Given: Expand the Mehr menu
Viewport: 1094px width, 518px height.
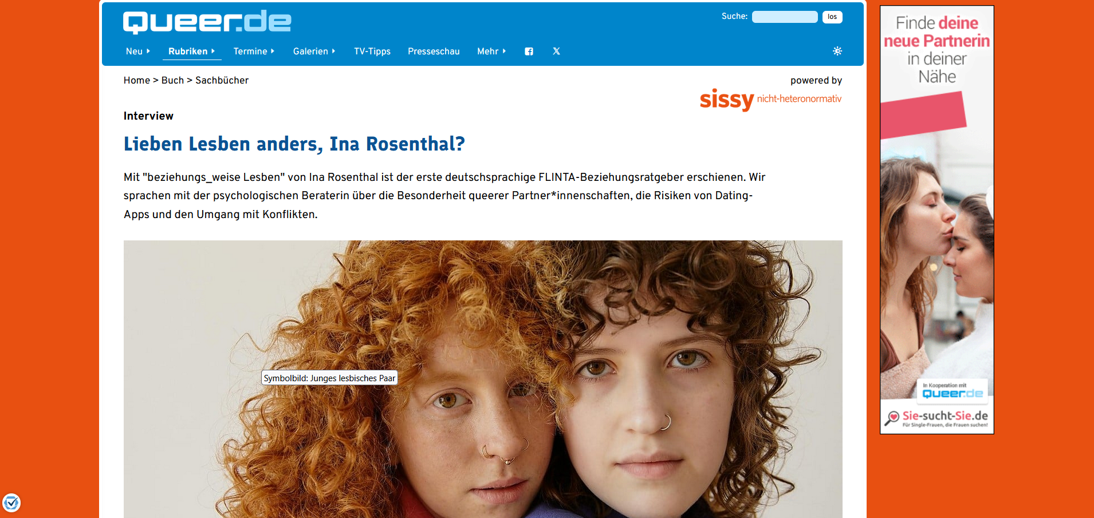Looking at the screenshot, I should pos(491,52).
